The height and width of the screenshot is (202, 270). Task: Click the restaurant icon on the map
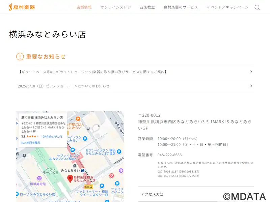(78, 119)
